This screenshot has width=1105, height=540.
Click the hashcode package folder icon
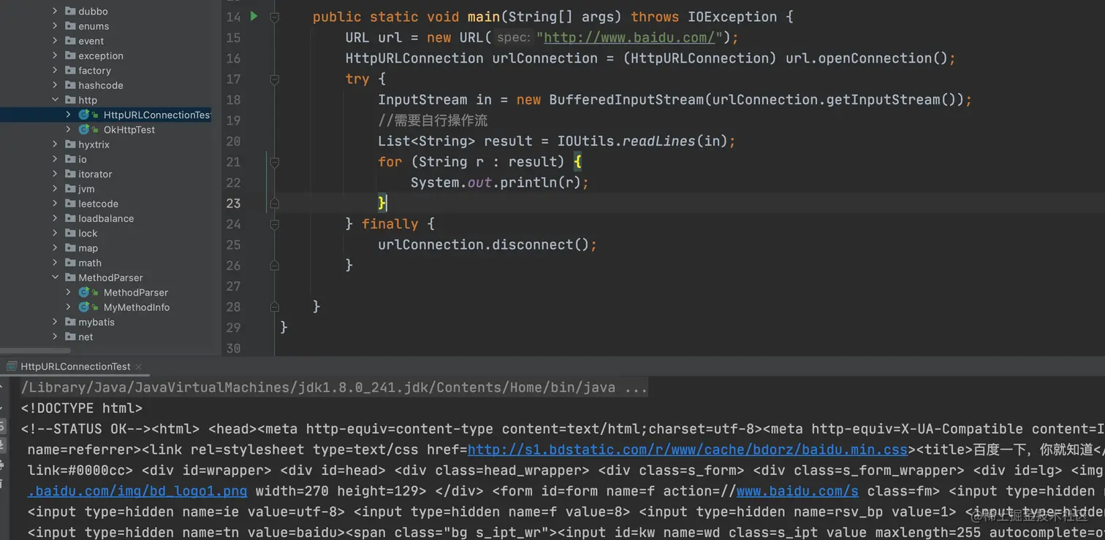[x=70, y=85]
